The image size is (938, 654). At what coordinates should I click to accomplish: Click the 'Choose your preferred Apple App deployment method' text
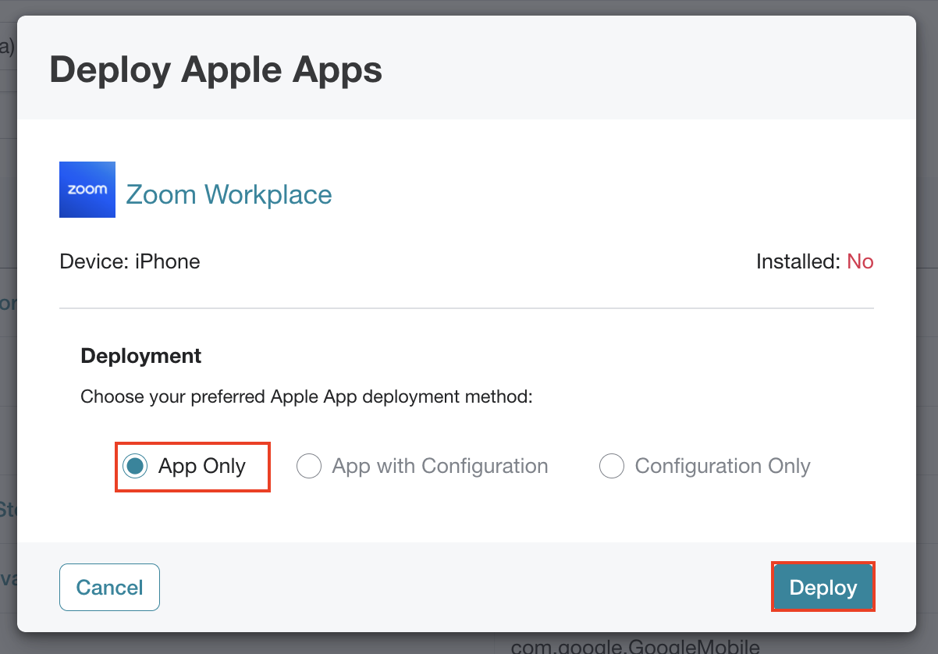click(307, 396)
